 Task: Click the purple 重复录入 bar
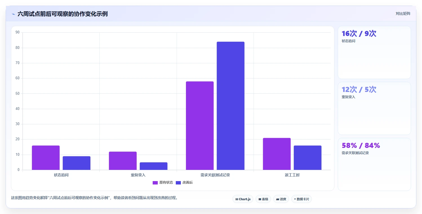pos(123,161)
